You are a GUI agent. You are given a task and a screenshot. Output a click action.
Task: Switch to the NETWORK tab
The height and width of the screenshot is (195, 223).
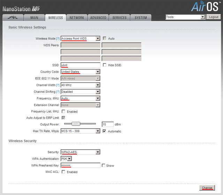(77, 18)
